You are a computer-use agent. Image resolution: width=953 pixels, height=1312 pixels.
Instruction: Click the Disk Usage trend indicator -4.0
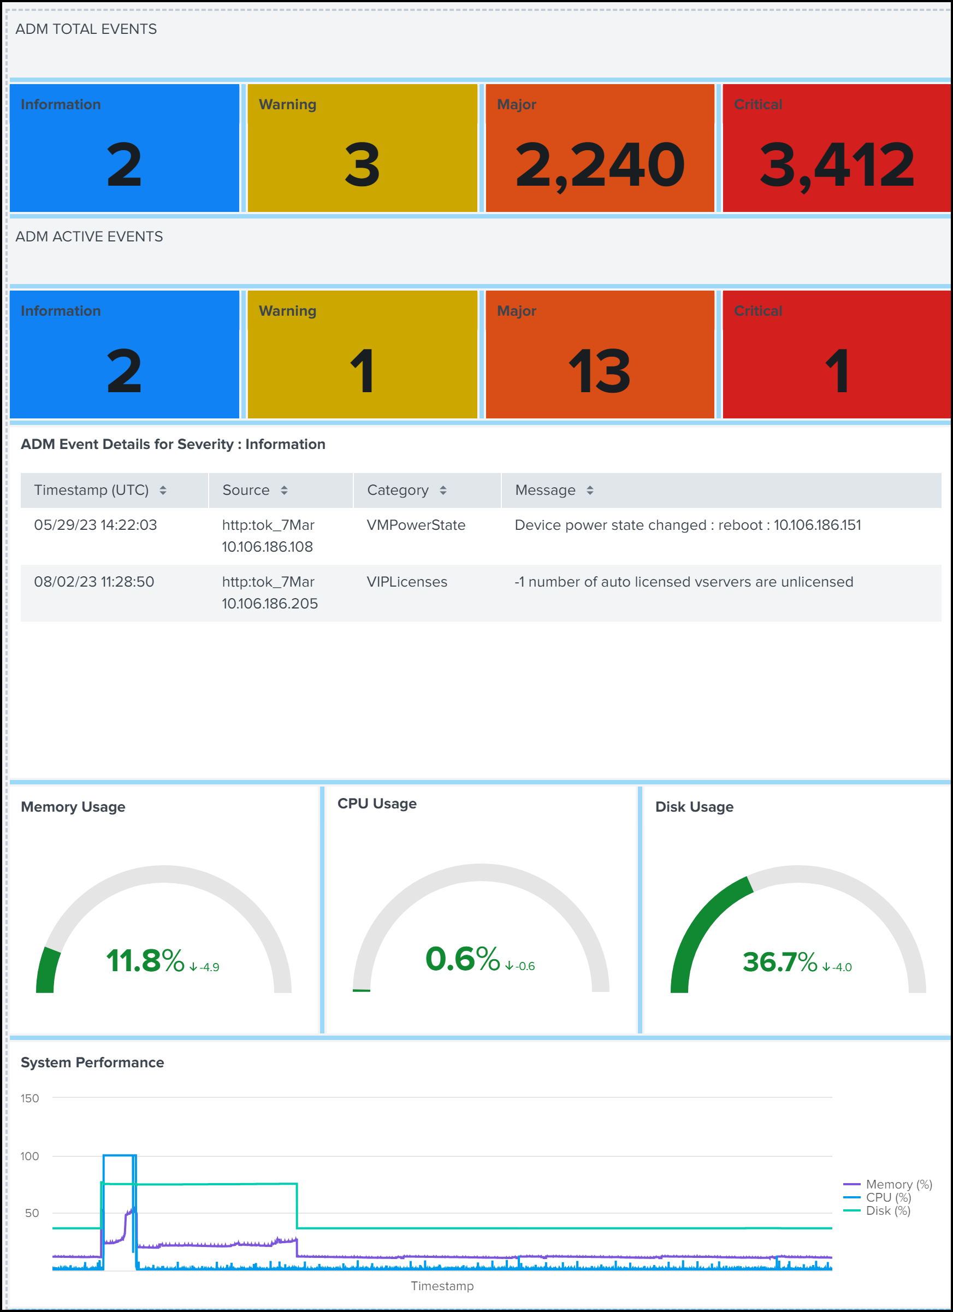[837, 967]
